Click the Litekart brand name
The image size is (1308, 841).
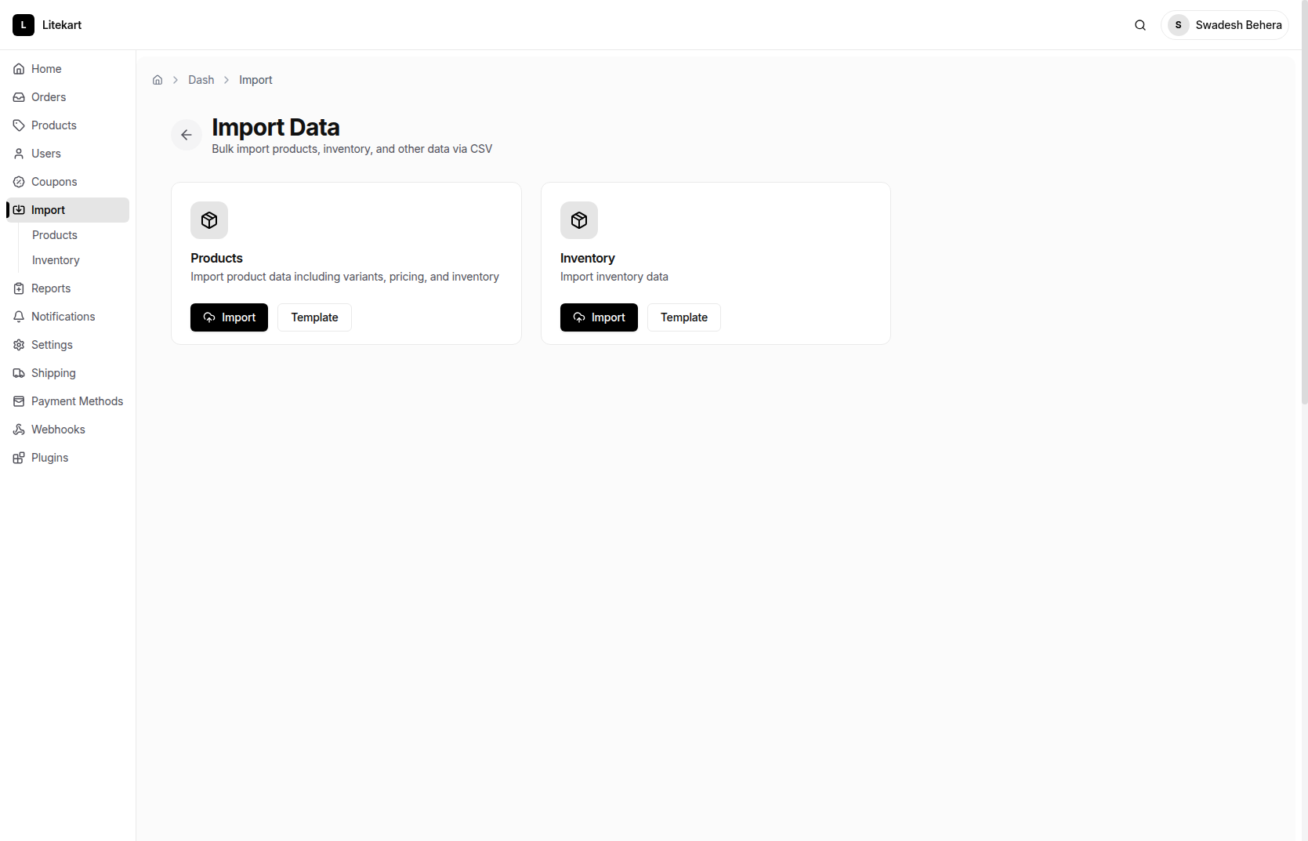(x=62, y=25)
